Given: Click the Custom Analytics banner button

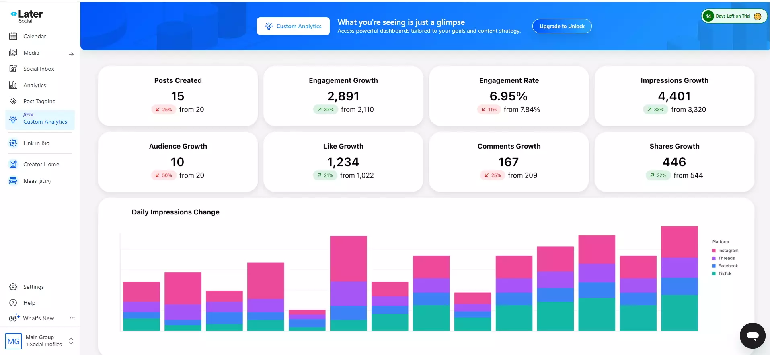Looking at the screenshot, I should (x=293, y=26).
